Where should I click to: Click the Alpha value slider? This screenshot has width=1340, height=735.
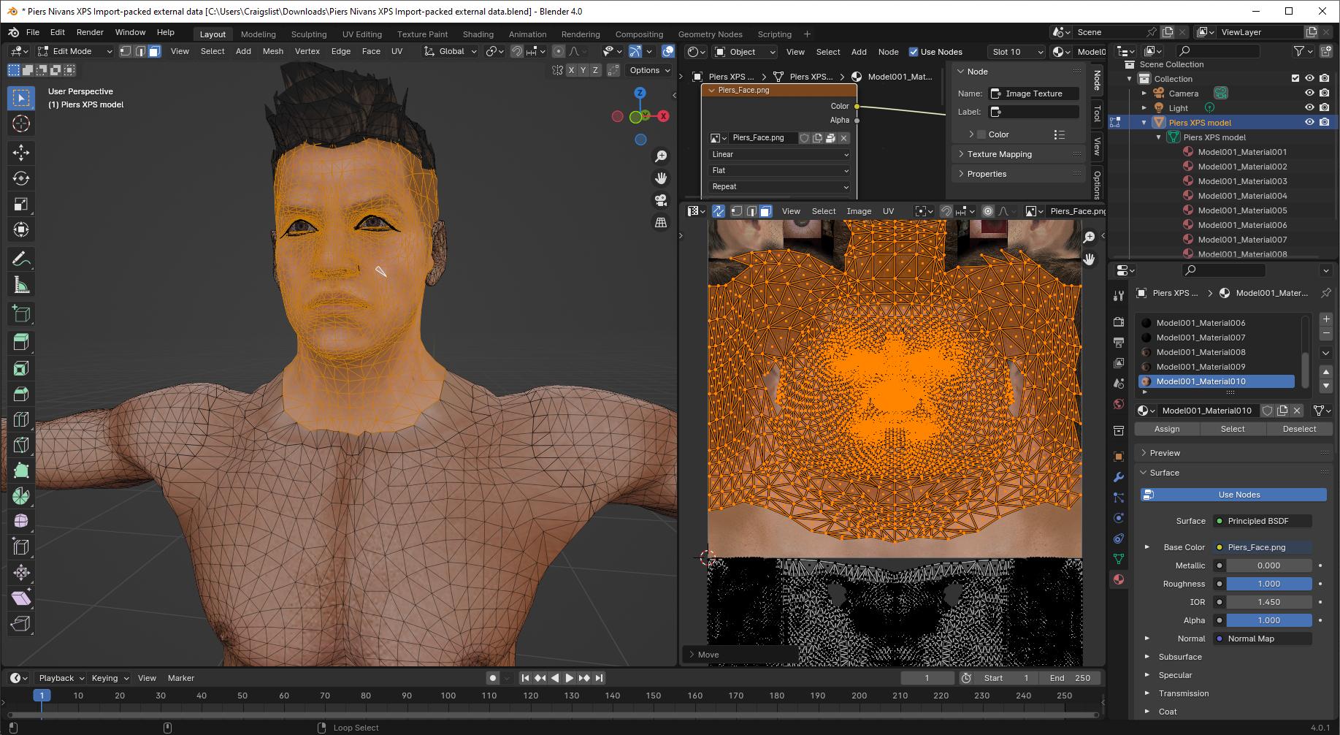(1268, 620)
